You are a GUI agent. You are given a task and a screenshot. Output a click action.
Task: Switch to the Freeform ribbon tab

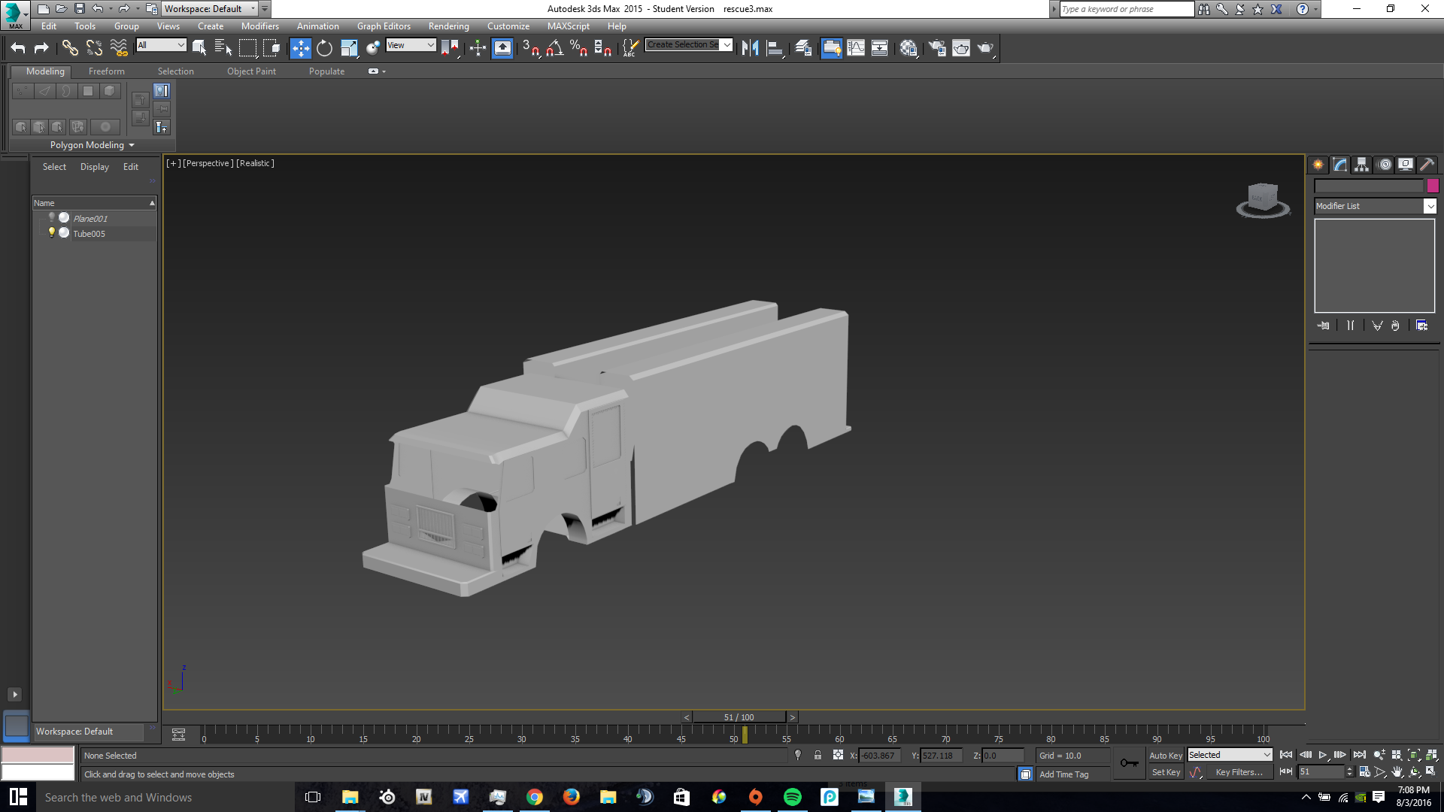pos(106,71)
